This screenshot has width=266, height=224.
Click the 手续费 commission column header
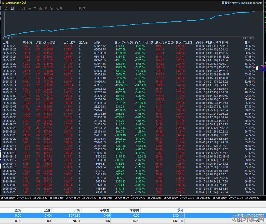[105, 210]
